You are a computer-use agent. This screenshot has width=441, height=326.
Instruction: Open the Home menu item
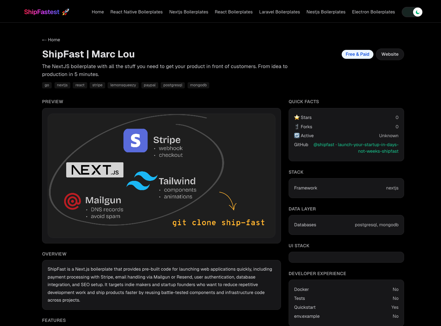[x=98, y=12]
